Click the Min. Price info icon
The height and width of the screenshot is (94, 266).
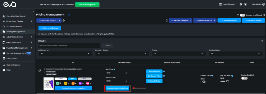115,69
